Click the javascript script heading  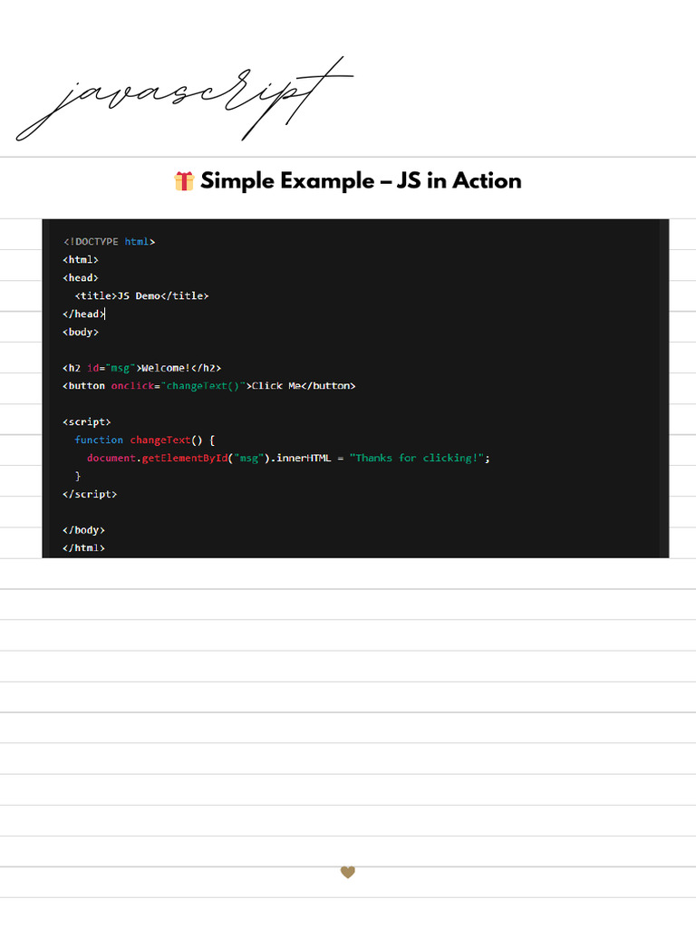pyautogui.click(x=185, y=99)
